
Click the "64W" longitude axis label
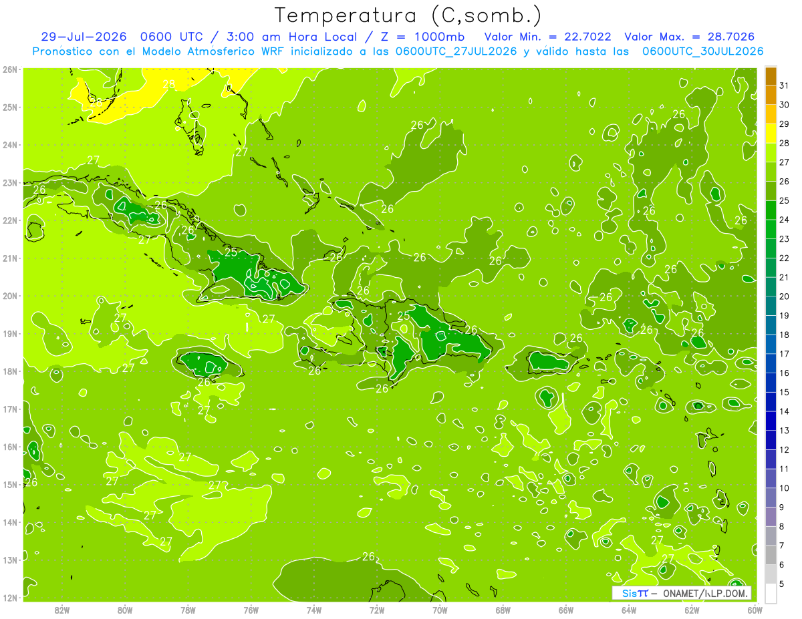(x=629, y=610)
